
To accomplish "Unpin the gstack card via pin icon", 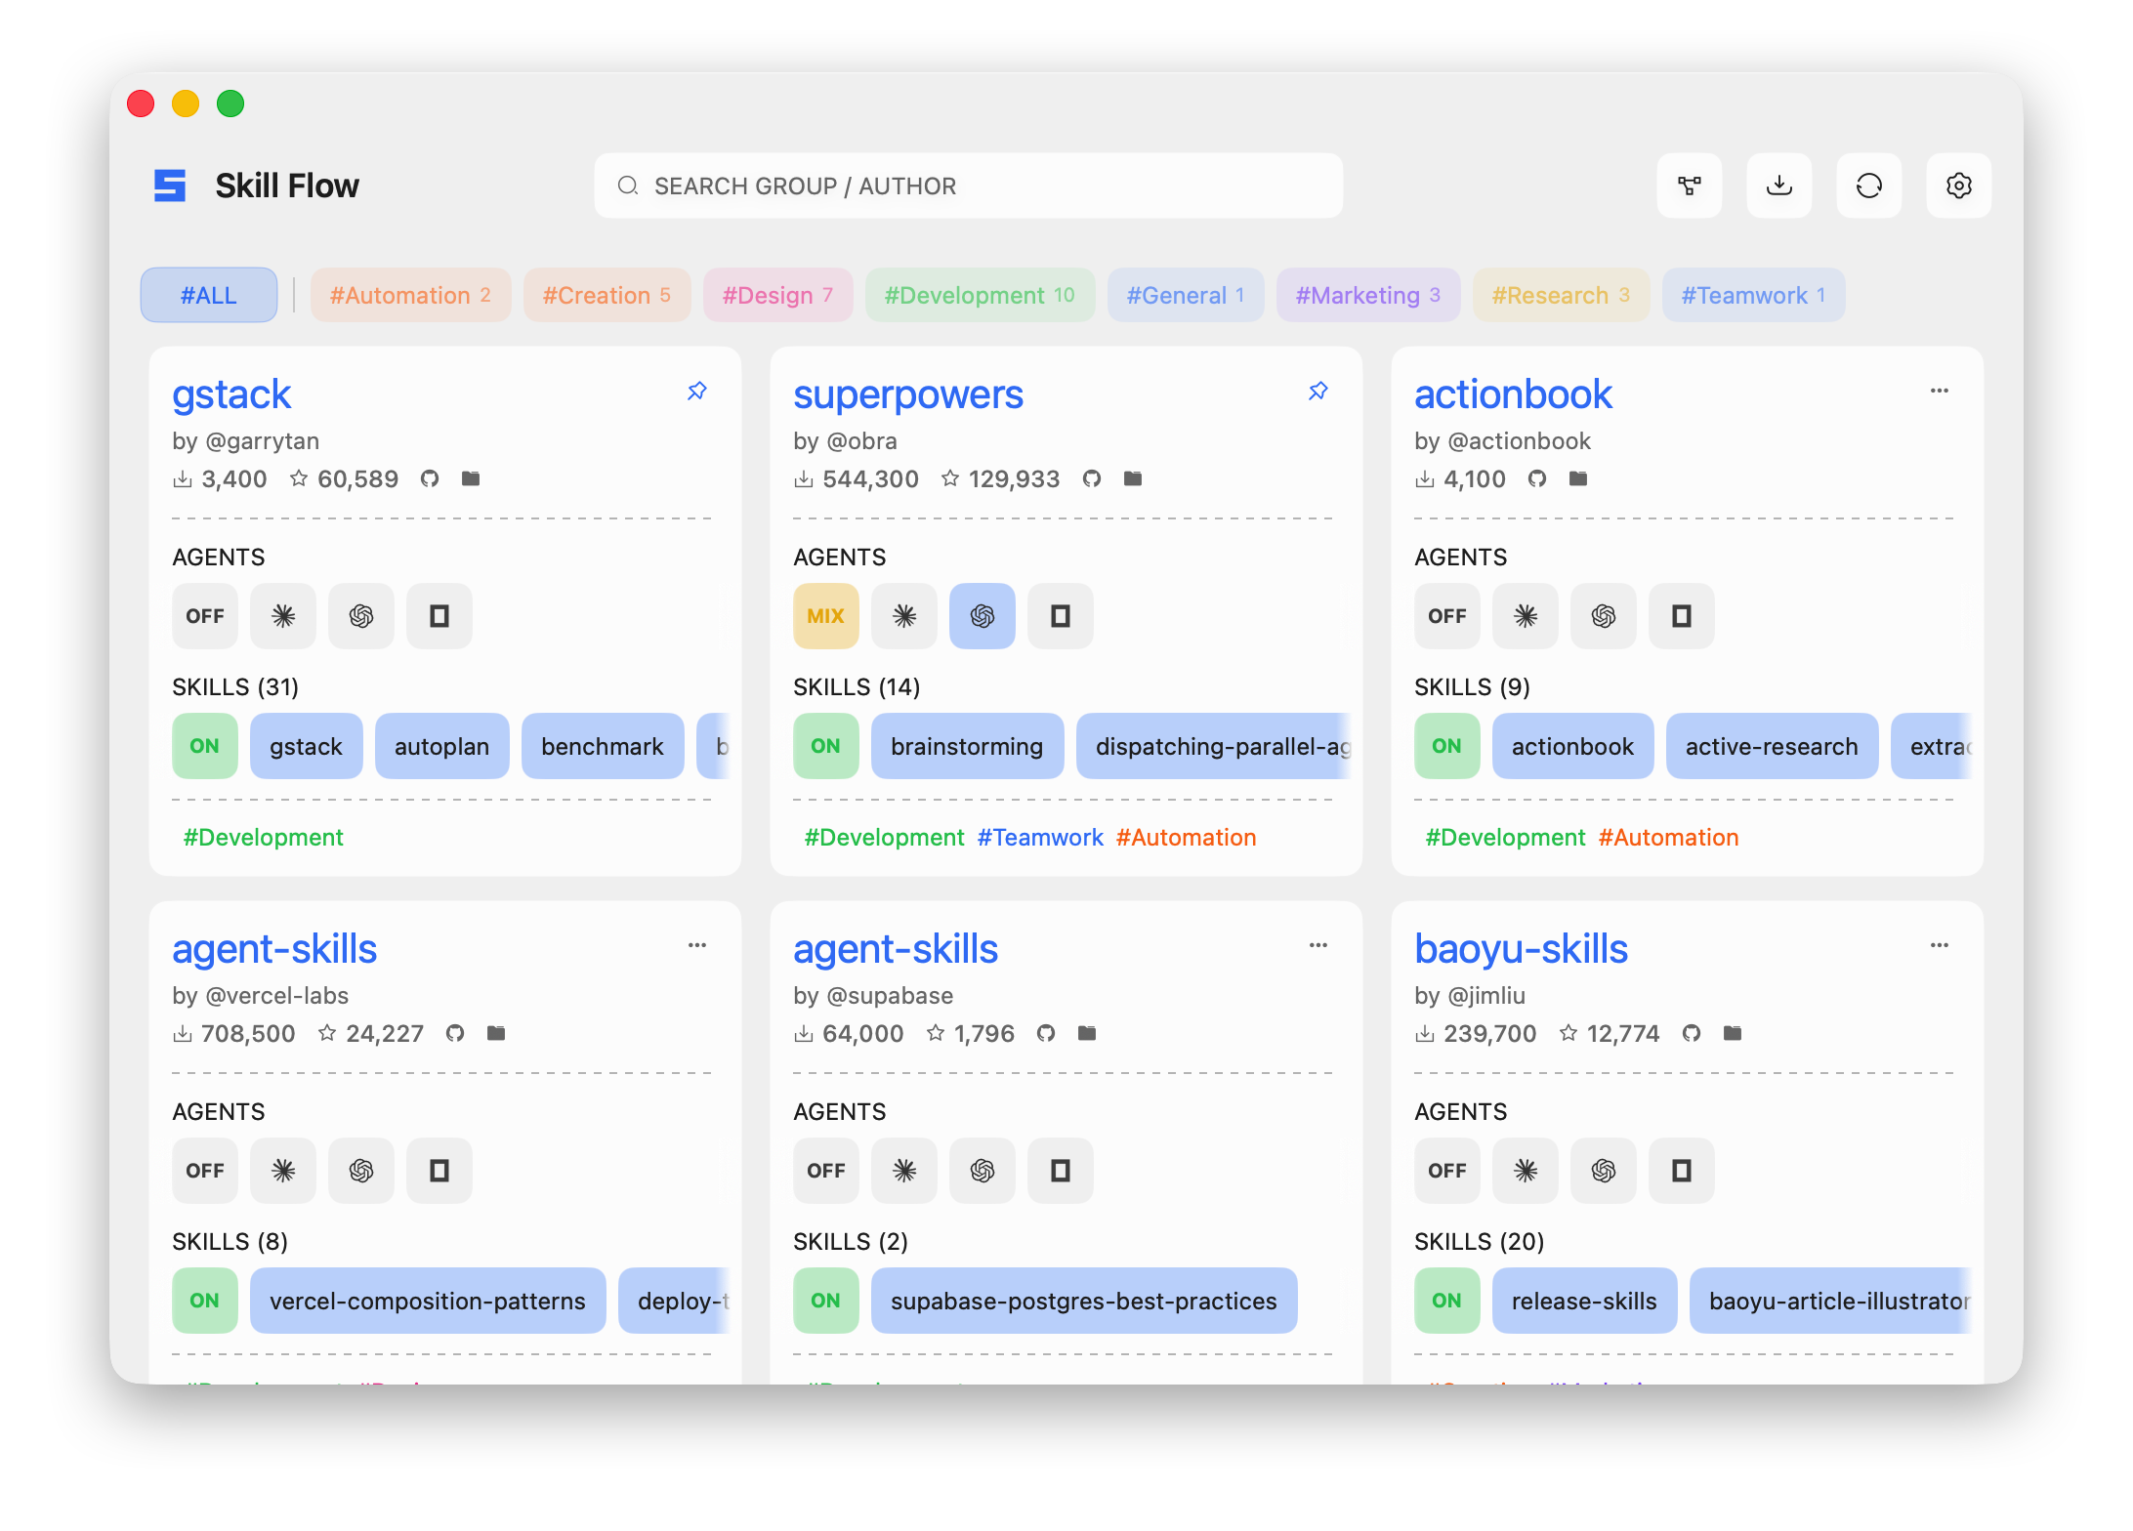I will pyautogui.click(x=696, y=392).
